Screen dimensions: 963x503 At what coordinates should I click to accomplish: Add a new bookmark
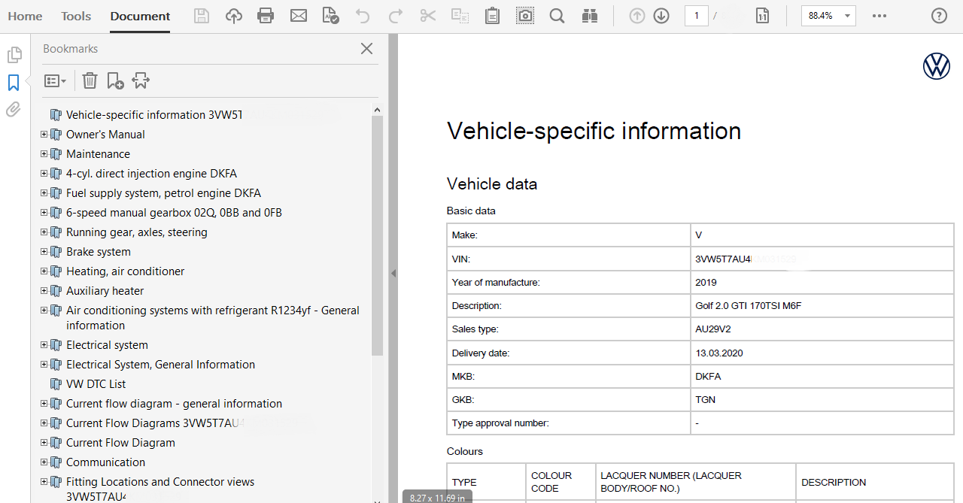114,80
